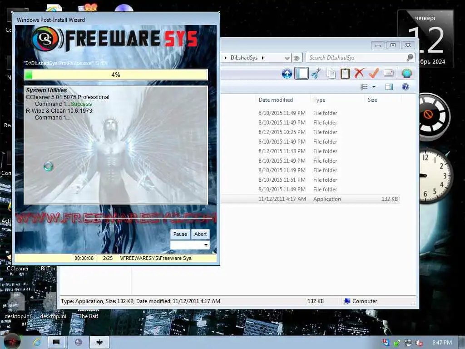Open the address bar history dropdown
The height and width of the screenshot is (349, 465).
click(x=287, y=58)
